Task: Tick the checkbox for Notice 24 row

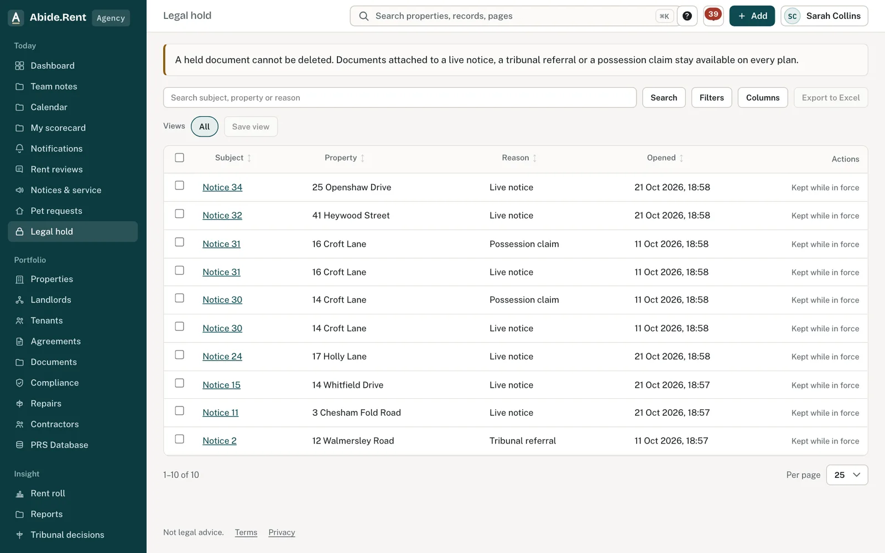Action: click(x=179, y=354)
